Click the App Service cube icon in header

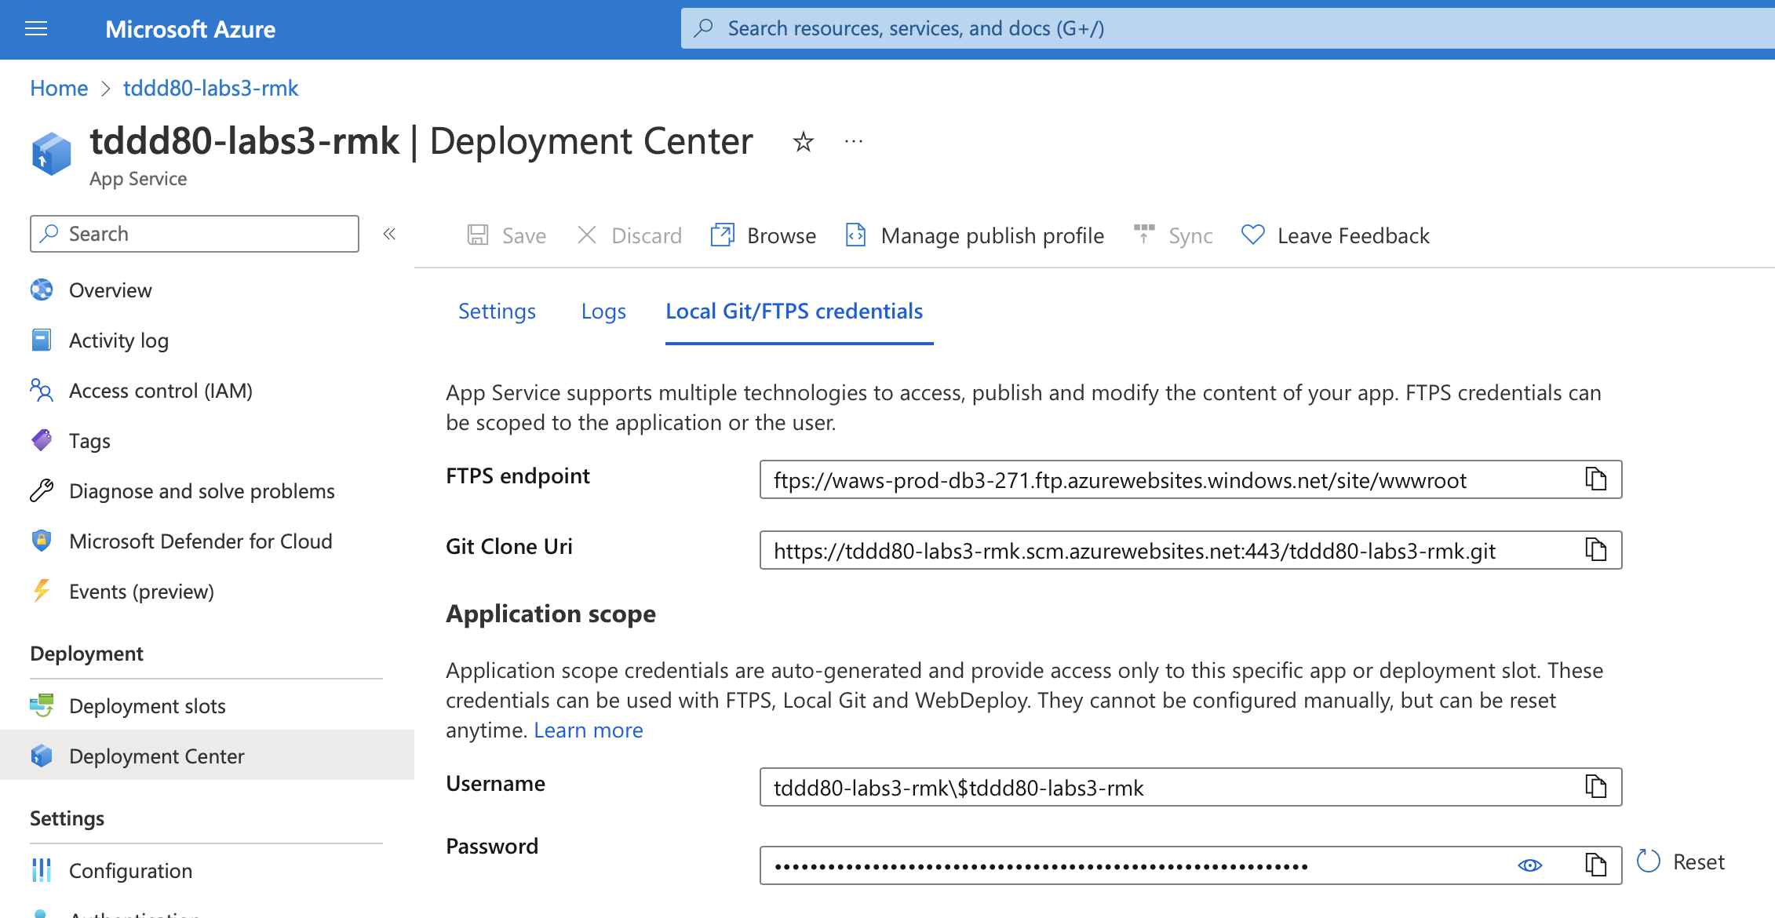[x=51, y=153]
